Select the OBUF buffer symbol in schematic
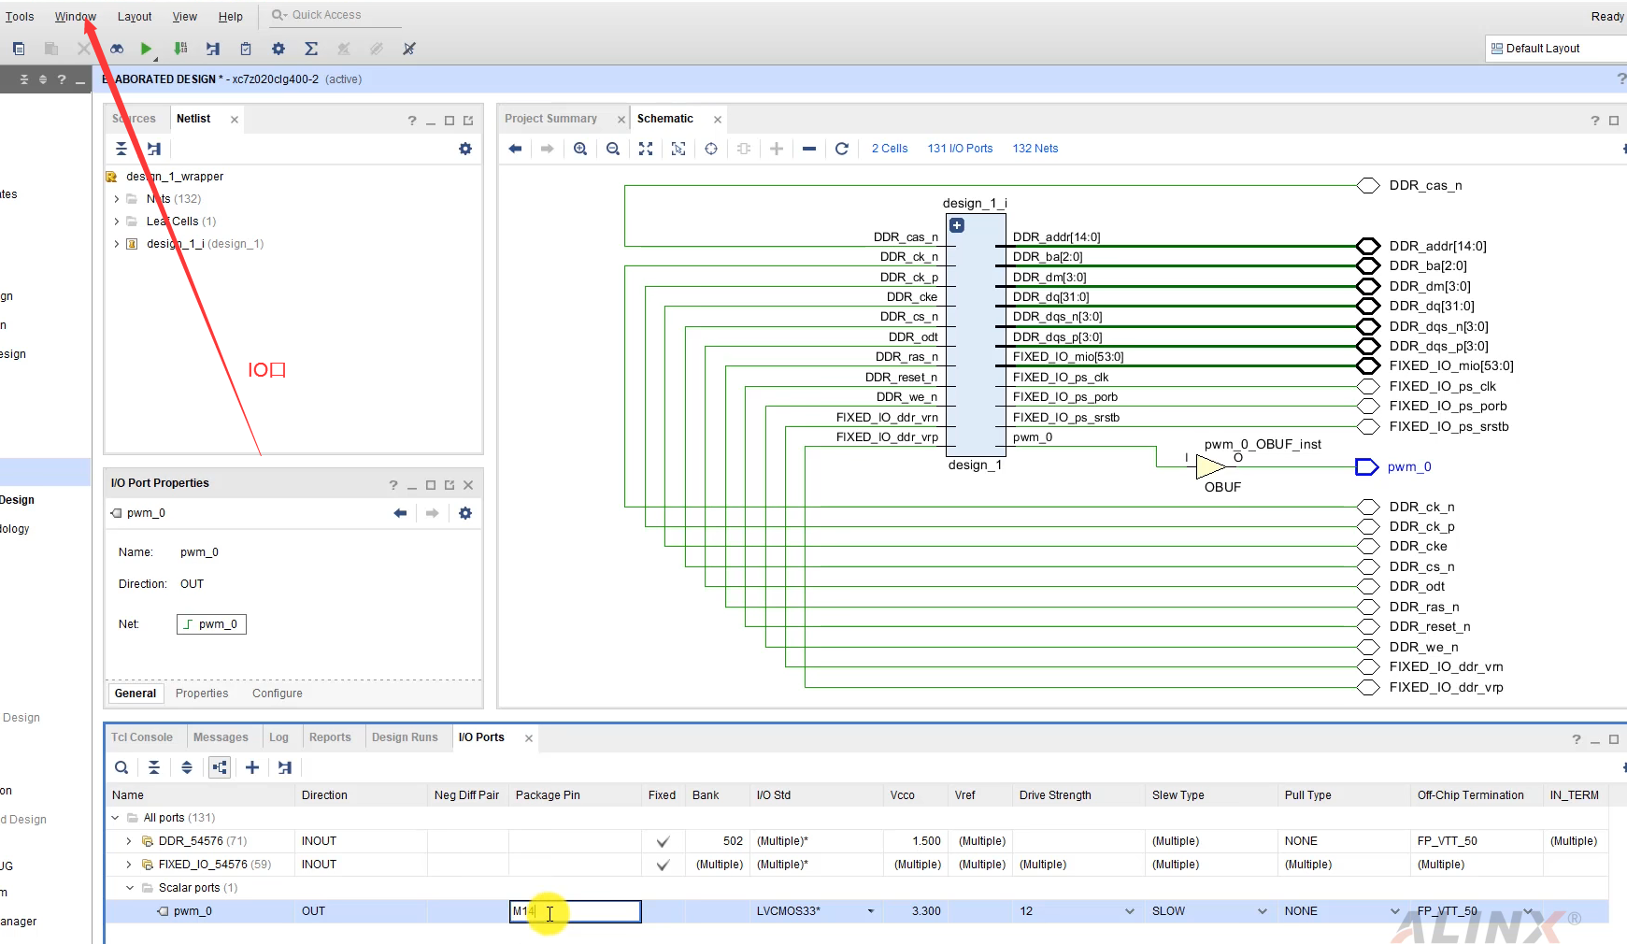Image resolution: width=1627 pixels, height=944 pixels. click(1211, 466)
